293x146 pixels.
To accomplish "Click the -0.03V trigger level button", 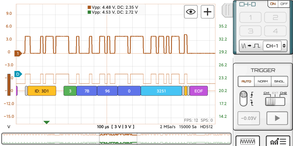I will (x=249, y=118).
